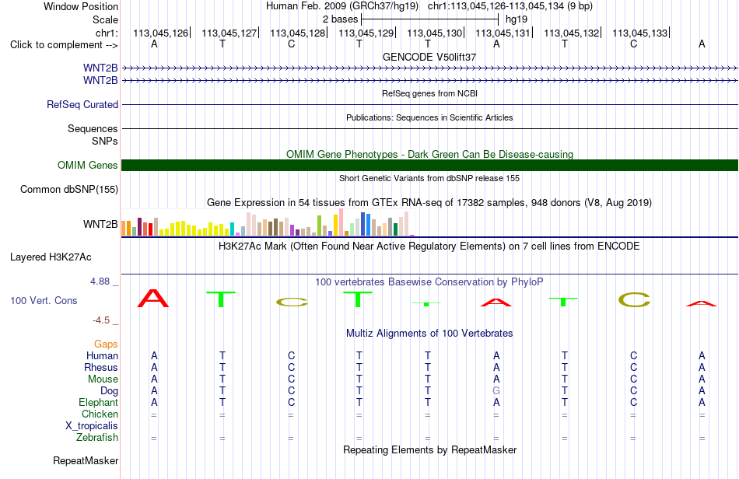Open the OMIM Gene Phenotypes track title
Screen dimensions: 739x479
click(x=429, y=155)
